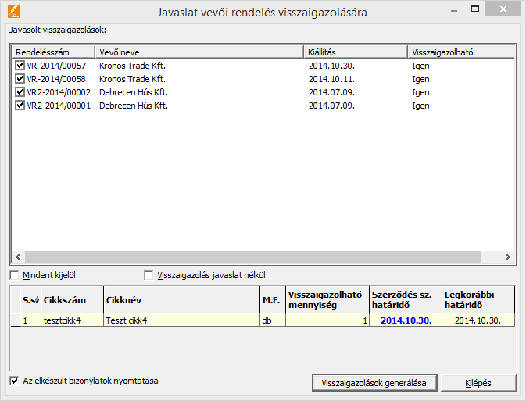Image resolution: width=526 pixels, height=401 pixels.
Task: Click the Visszaigazolások generálása button
Action: [x=374, y=383]
